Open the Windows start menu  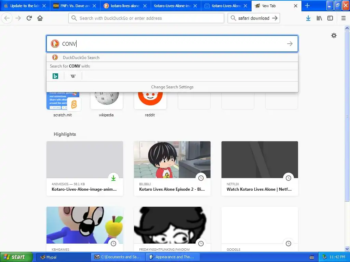[16, 257]
